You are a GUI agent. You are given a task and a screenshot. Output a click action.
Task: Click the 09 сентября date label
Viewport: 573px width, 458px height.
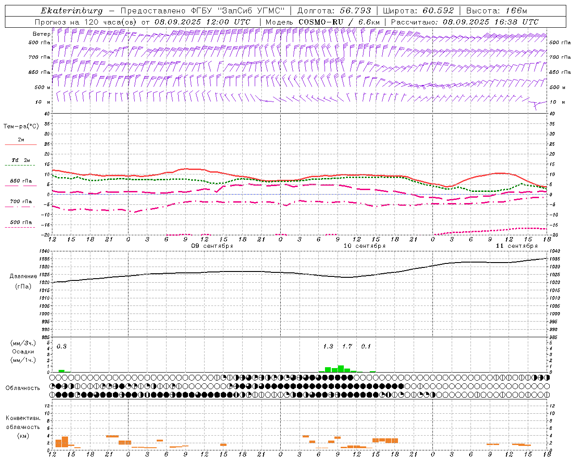point(212,246)
